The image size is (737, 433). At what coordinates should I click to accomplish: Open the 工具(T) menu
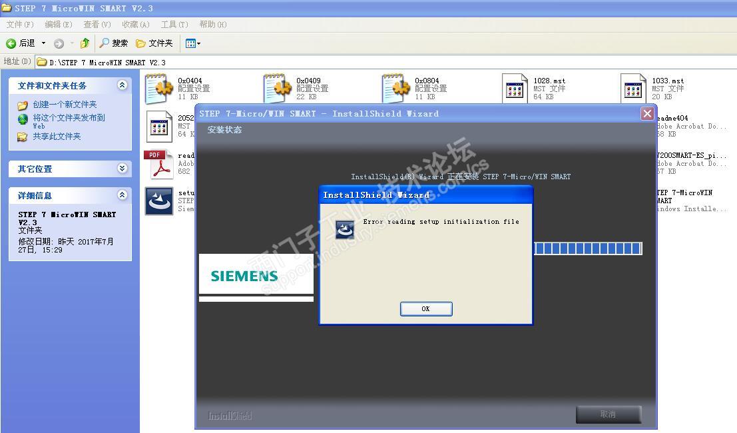pos(174,25)
